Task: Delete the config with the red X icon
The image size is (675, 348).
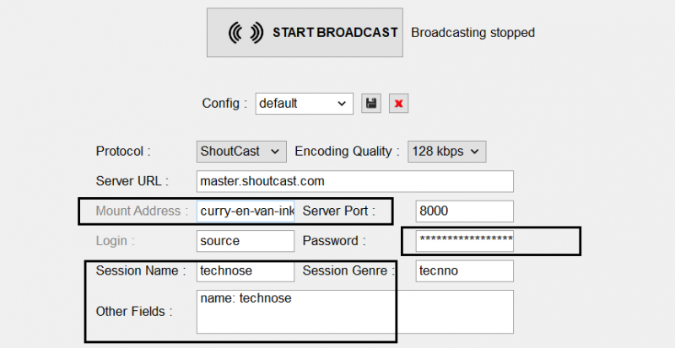Action: (398, 104)
